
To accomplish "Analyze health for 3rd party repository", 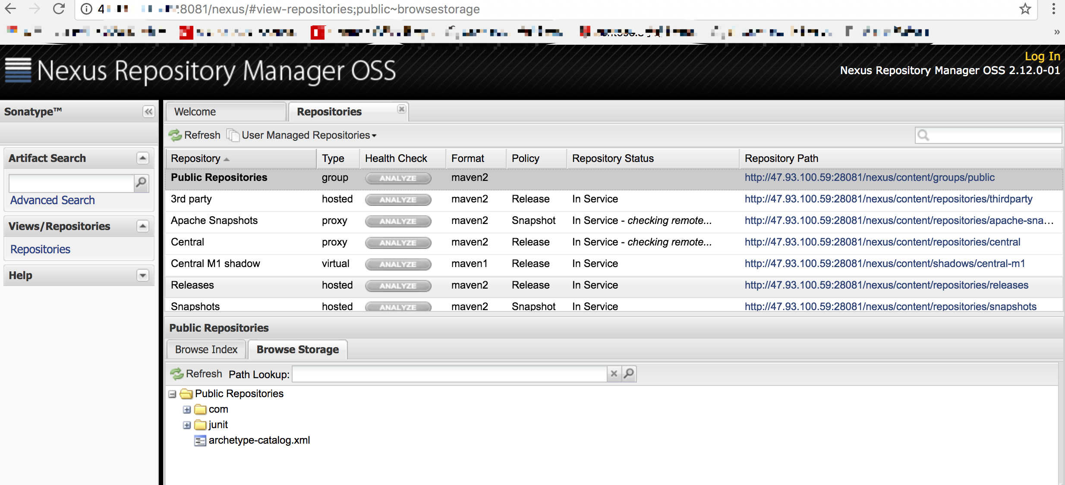I will click(x=398, y=200).
